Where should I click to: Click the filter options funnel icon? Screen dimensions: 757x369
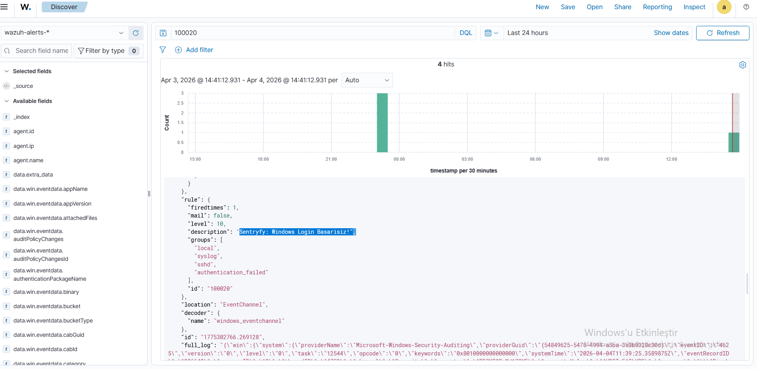click(x=163, y=50)
